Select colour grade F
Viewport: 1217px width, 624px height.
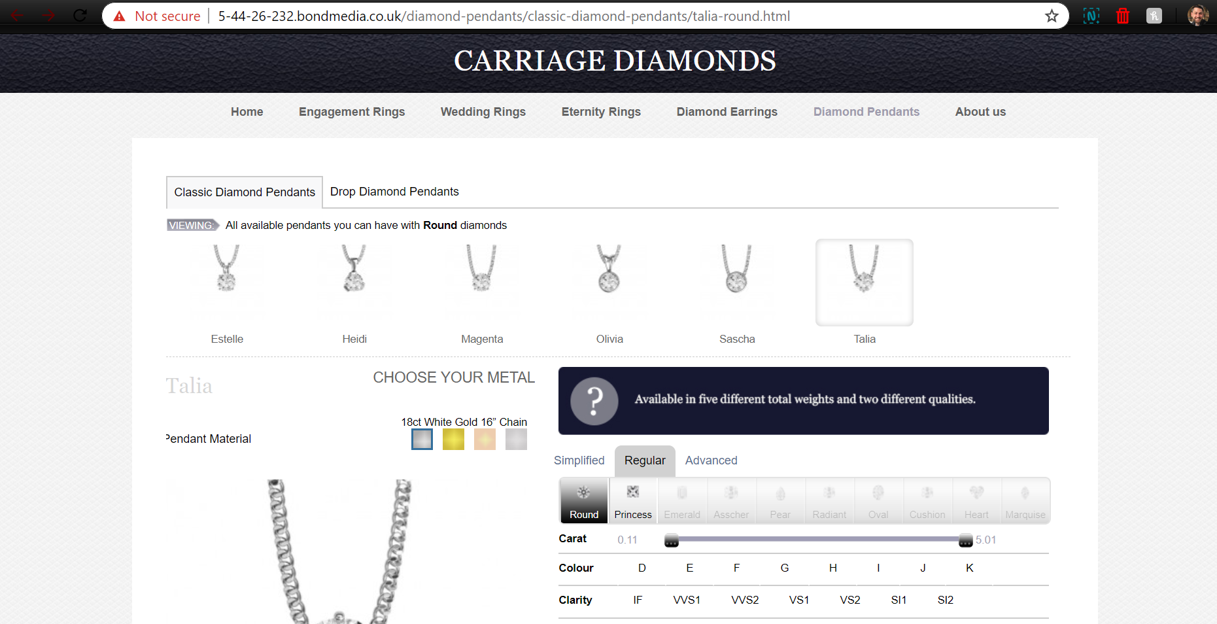pyautogui.click(x=737, y=568)
